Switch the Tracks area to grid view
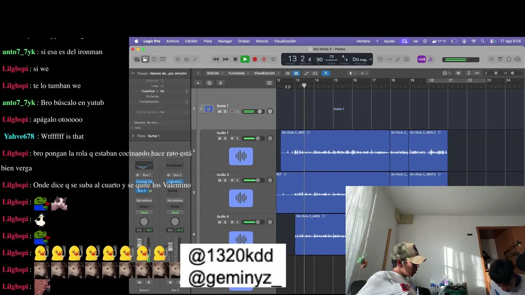The image size is (525, 295). 288,73
